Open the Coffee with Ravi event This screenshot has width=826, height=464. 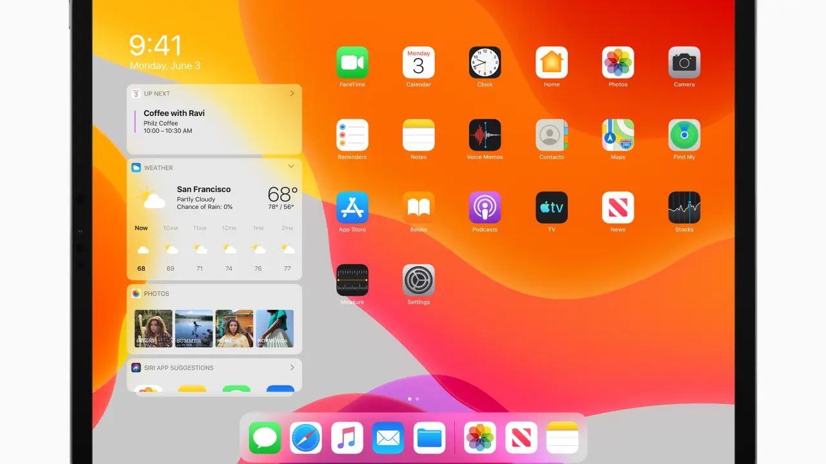click(x=174, y=121)
